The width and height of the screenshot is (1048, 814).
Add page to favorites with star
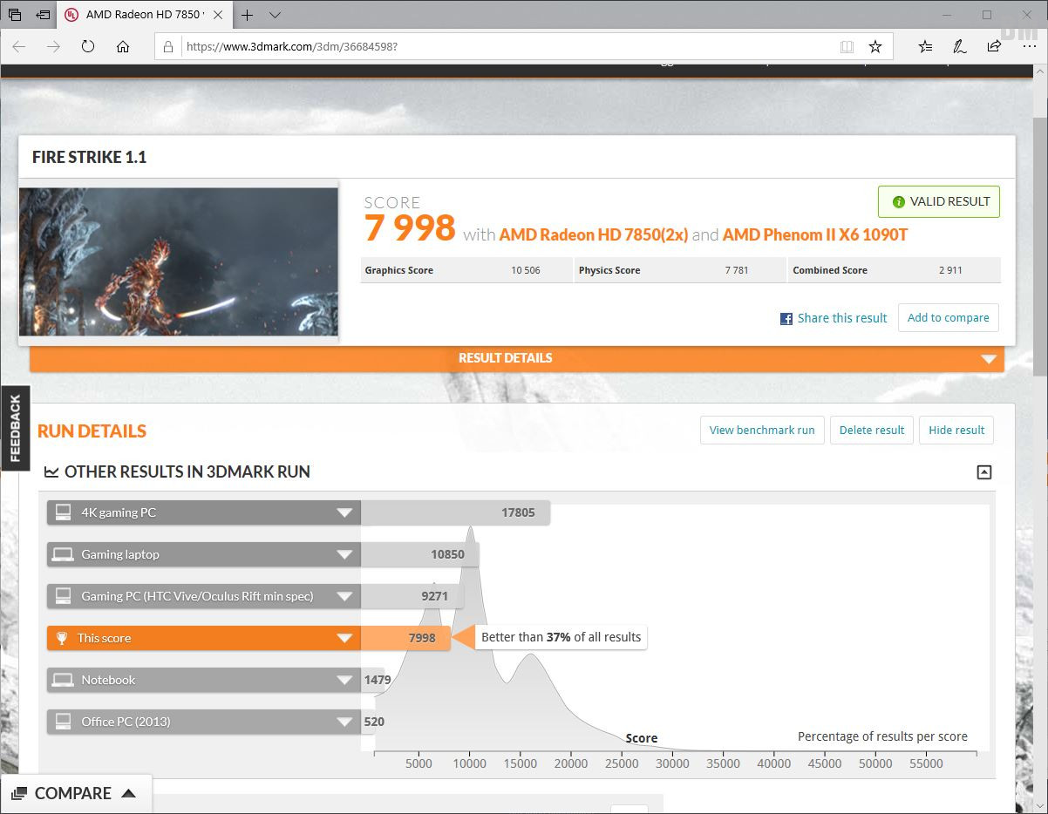875,46
